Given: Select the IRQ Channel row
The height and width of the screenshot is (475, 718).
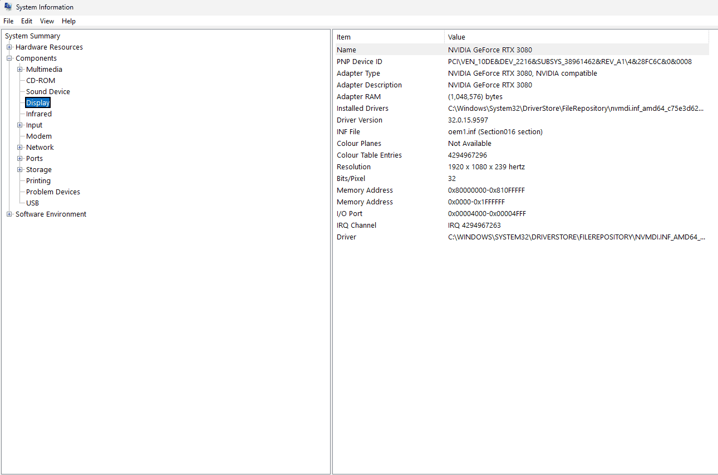Looking at the screenshot, I should (x=521, y=226).
